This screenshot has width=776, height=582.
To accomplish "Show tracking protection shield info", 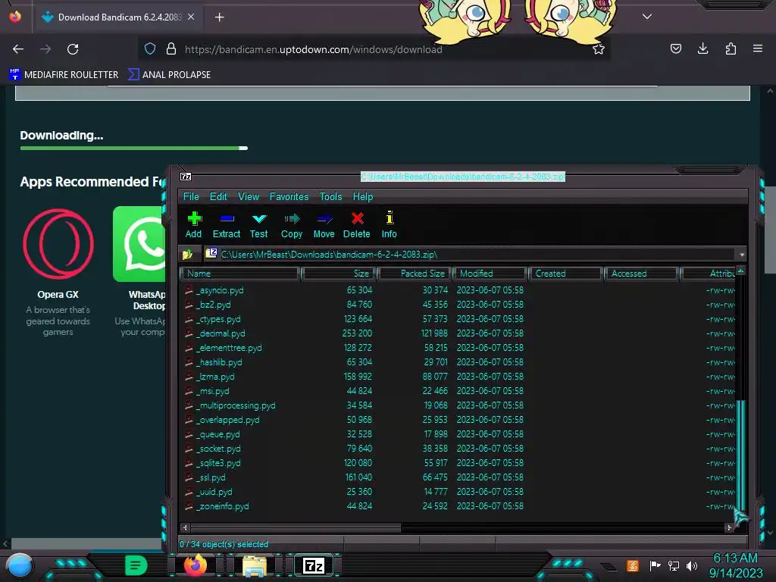I will pos(150,48).
